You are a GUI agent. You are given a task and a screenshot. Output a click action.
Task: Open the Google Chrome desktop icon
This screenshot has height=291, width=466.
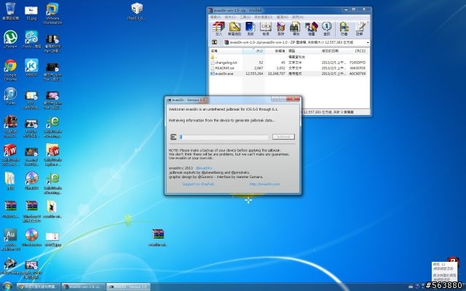click(x=10, y=70)
